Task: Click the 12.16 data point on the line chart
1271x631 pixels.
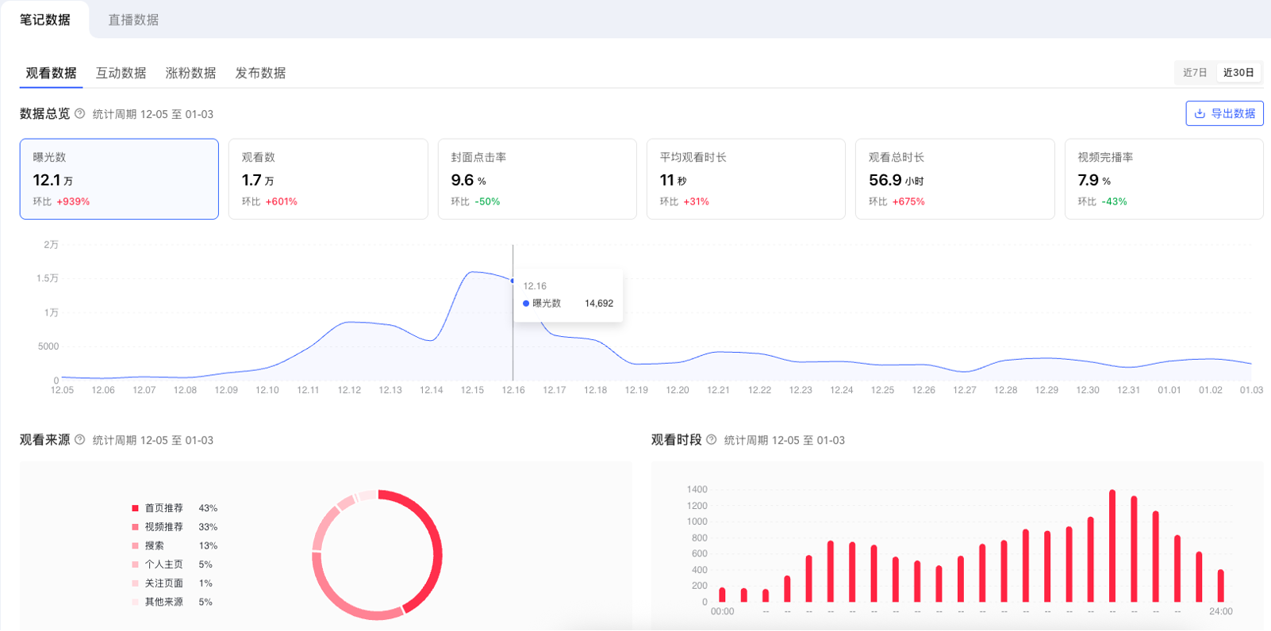Action: click(513, 281)
